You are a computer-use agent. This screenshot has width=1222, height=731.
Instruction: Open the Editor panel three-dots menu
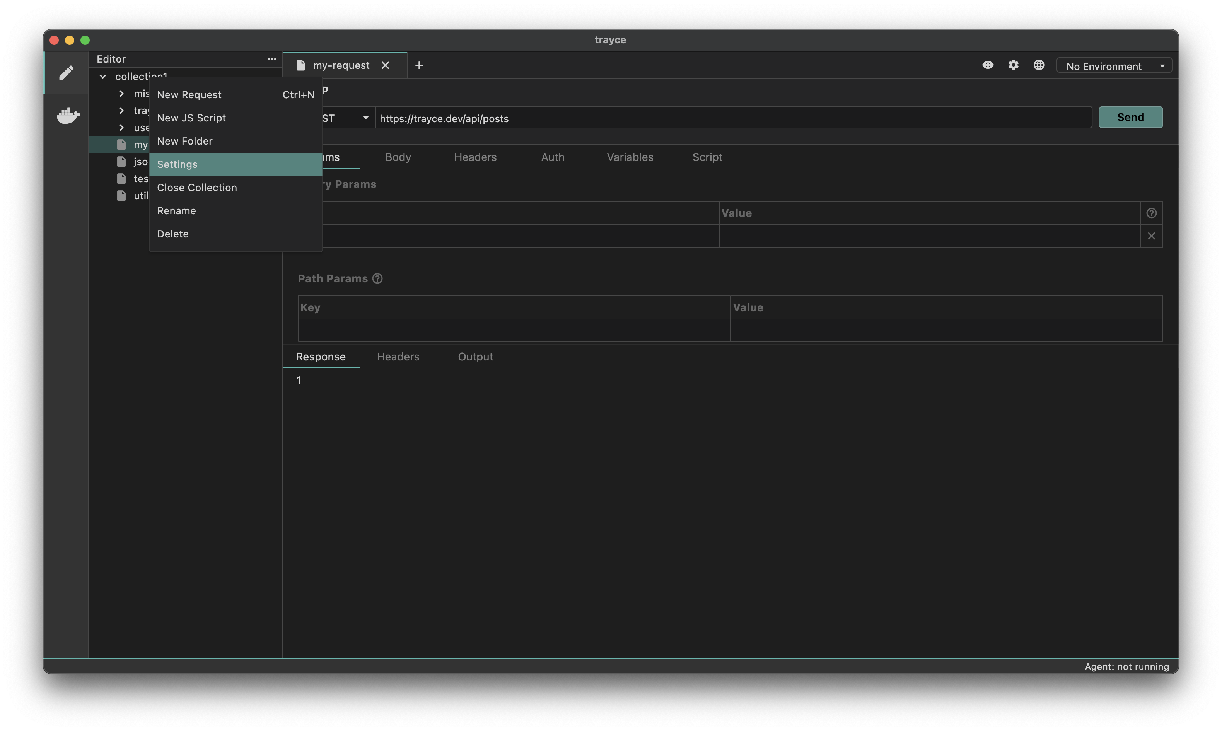click(272, 59)
